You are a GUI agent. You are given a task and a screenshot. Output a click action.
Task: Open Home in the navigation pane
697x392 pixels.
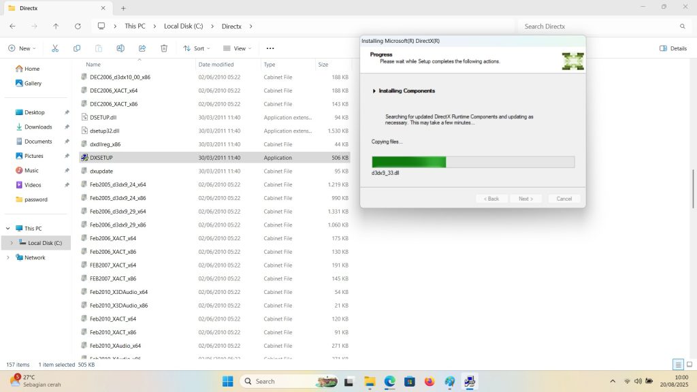coord(27,69)
